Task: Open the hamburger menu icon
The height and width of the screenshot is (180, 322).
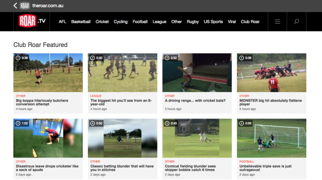Action: (277, 22)
